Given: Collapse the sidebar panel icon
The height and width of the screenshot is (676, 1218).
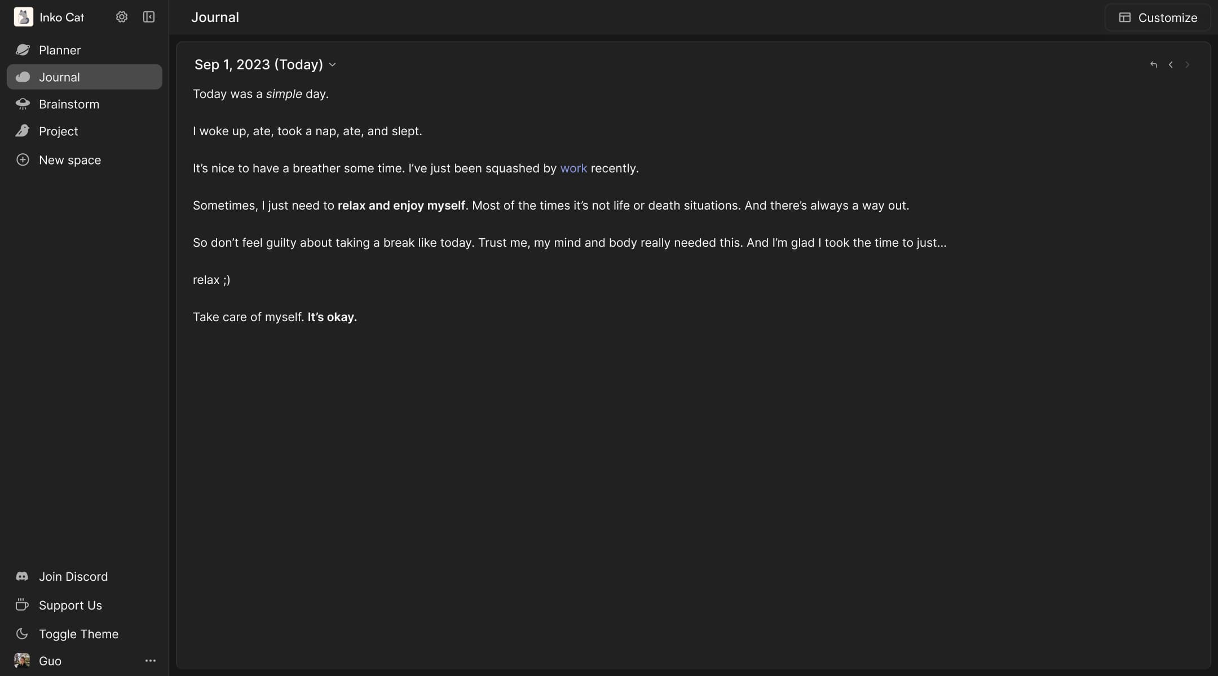Looking at the screenshot, I should click(x=149, y=17).
